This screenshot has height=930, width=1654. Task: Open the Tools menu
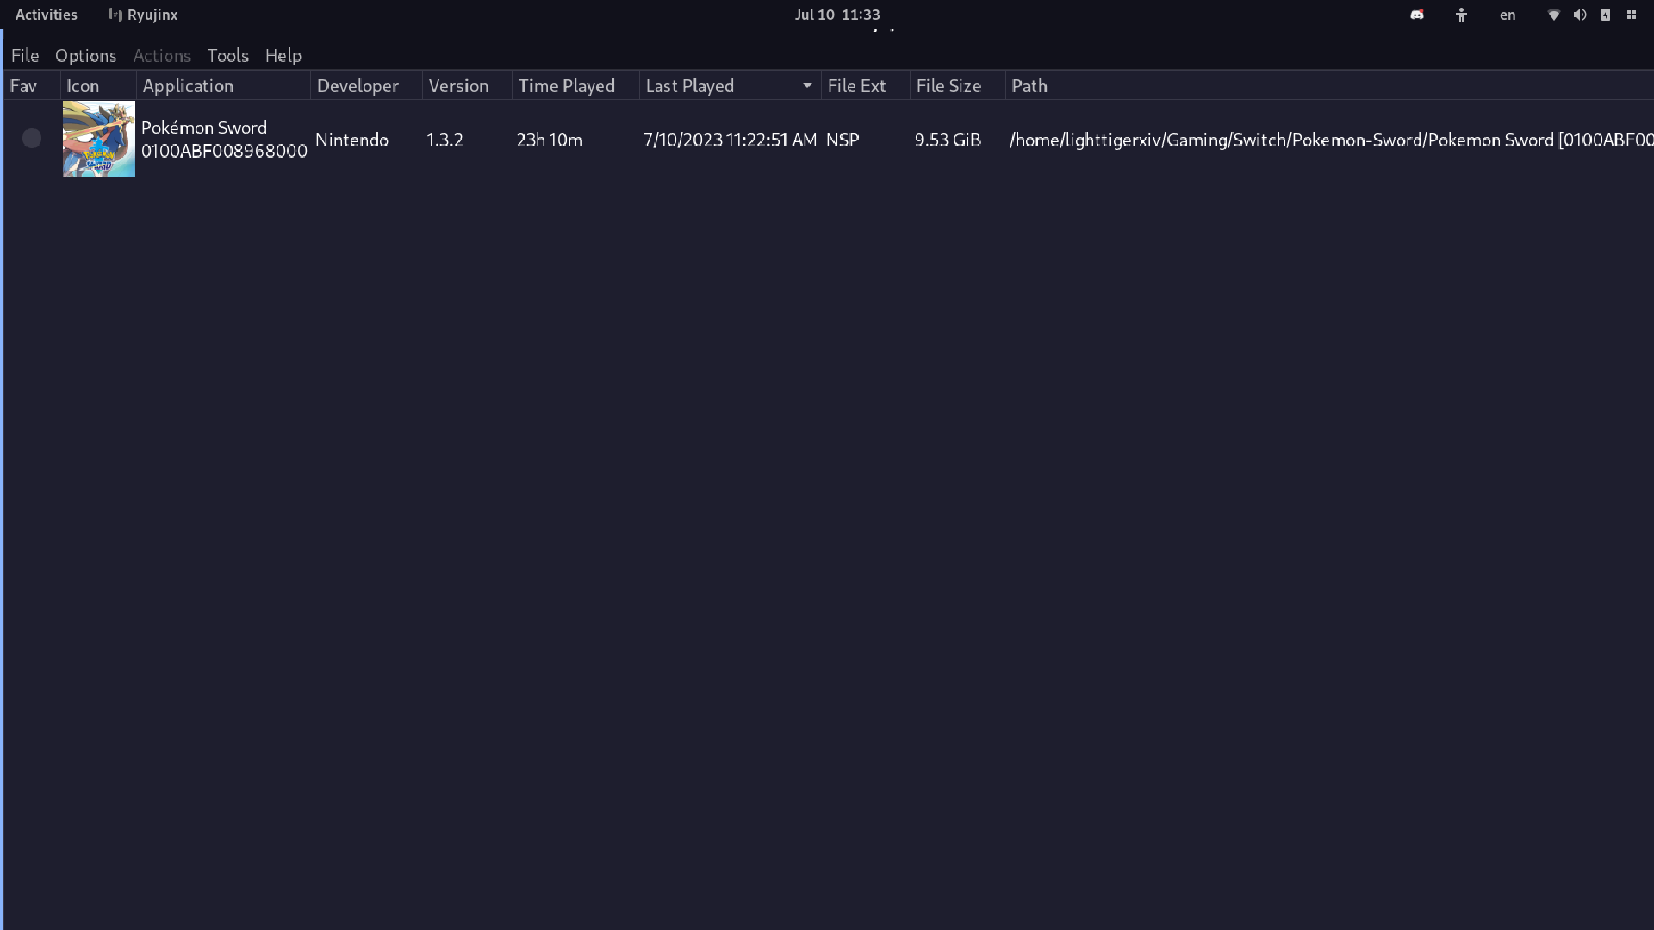tap(227, 55)
